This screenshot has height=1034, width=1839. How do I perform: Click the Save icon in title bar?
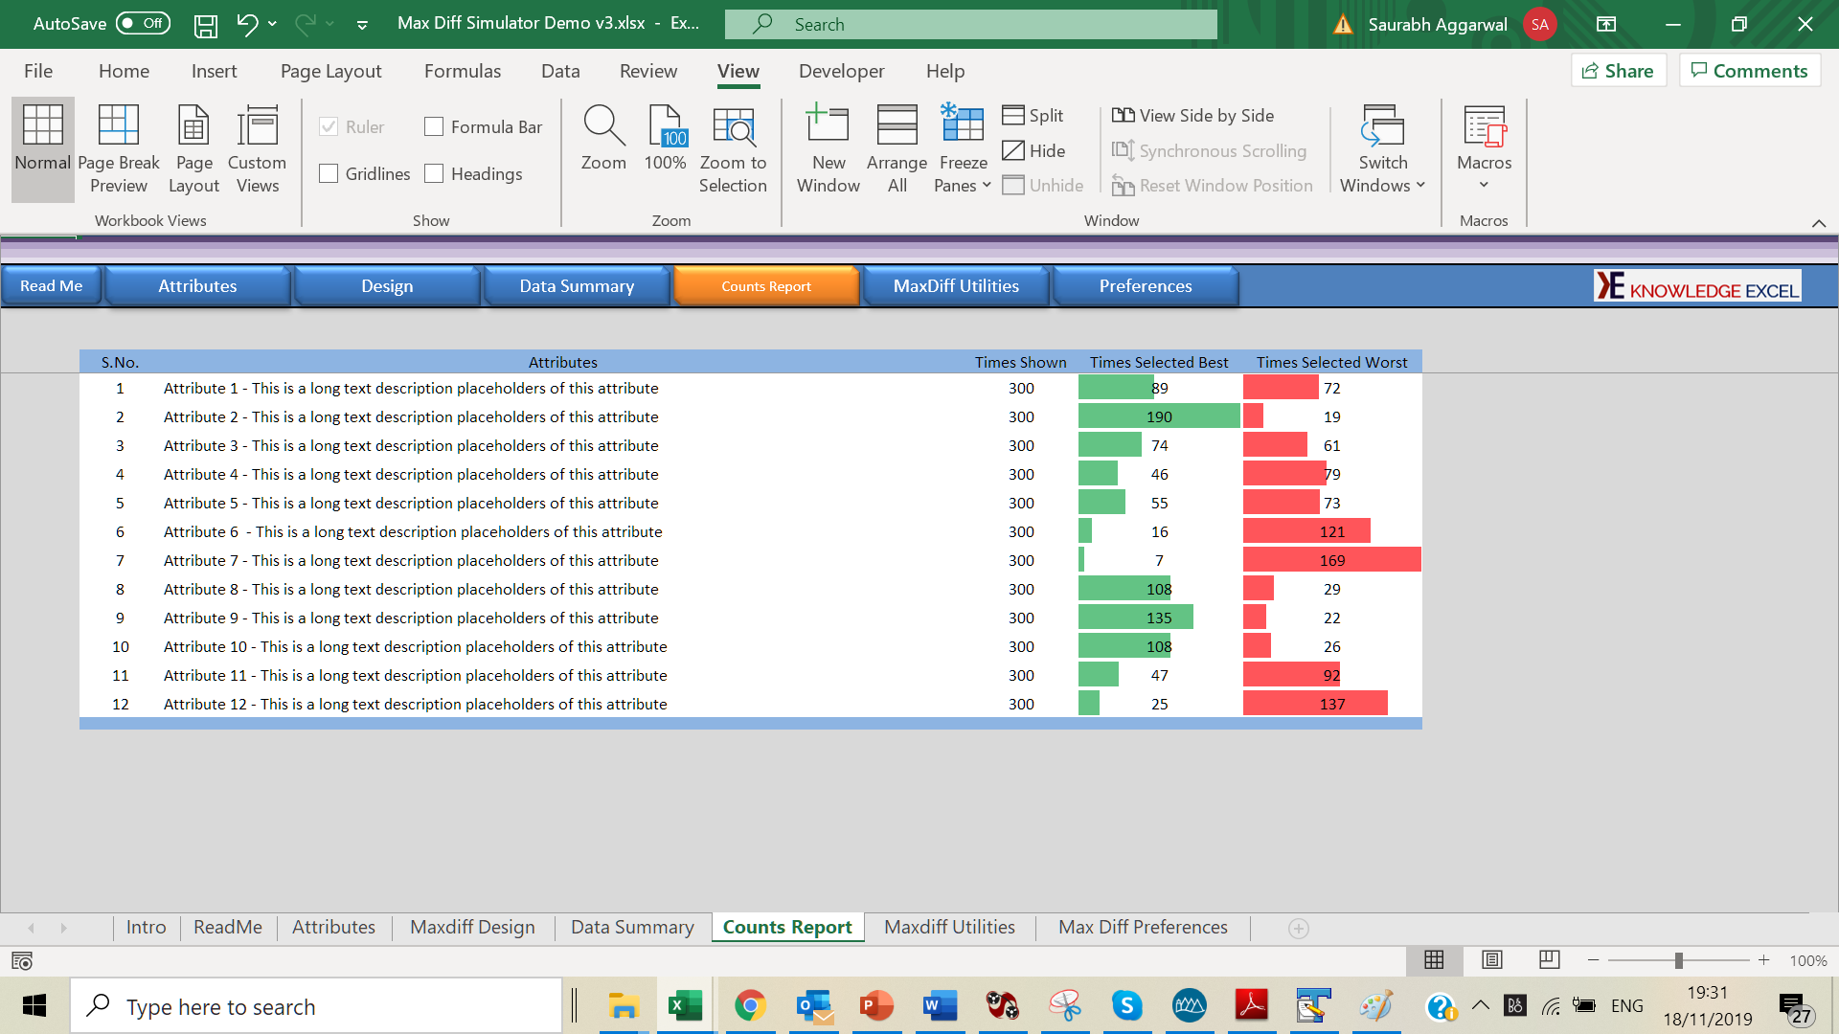(205, 25)
